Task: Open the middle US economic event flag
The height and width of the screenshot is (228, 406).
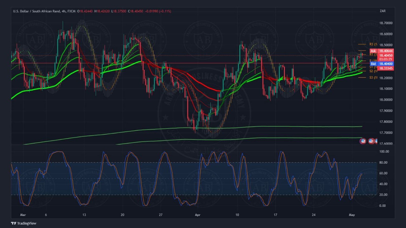Action: click(x=371, y=141)
